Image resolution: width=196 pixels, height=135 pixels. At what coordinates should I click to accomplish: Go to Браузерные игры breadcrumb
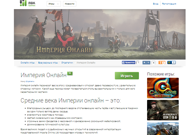(x=48, y=62)
